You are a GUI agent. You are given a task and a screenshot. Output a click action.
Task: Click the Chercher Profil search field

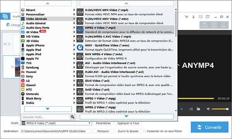point(45,117)
